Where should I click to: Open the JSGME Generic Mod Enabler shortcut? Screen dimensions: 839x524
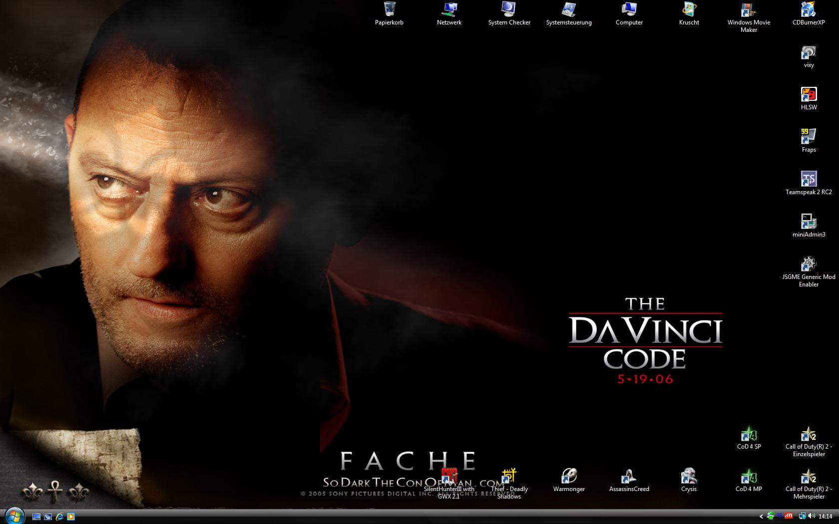(x=809, y=271)
